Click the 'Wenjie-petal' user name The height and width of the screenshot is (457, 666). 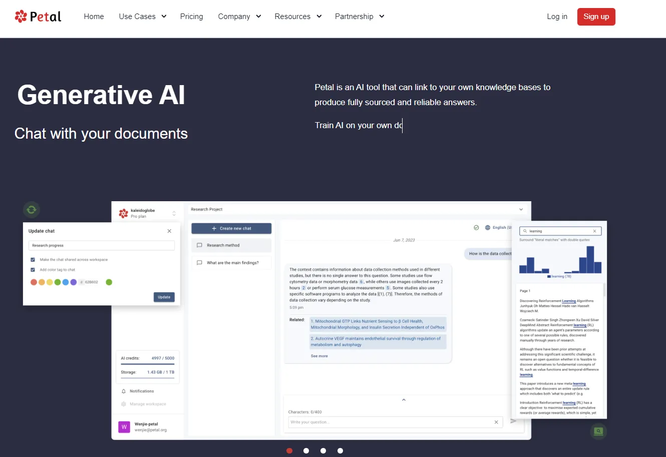tap(146, 424)
